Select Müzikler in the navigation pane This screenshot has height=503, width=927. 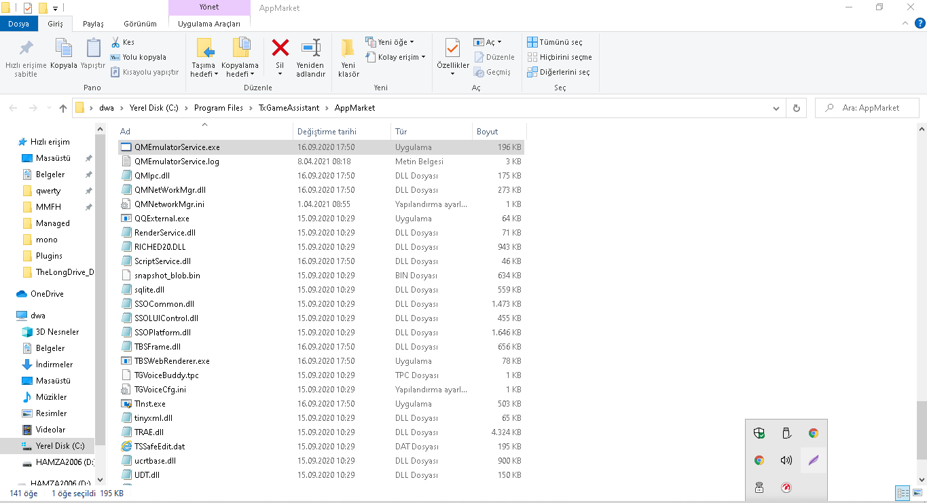(x=51, y=397)
